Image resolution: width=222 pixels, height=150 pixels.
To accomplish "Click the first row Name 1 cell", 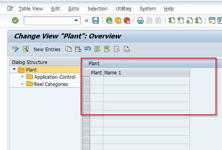I will pos(147,81).
